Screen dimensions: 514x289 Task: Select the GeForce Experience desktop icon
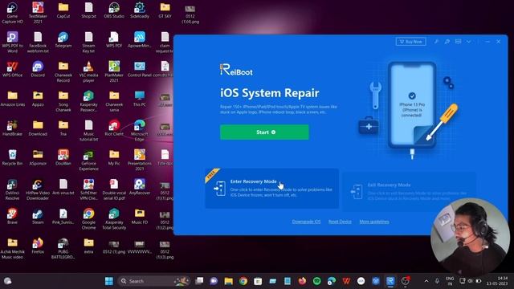point(88,160)
